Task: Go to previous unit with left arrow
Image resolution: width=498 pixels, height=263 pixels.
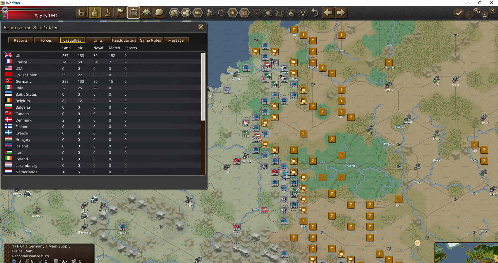Action: [x=328, y=13]
